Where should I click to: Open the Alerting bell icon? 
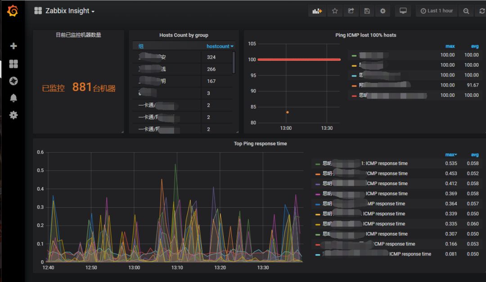tap(13, 98)
